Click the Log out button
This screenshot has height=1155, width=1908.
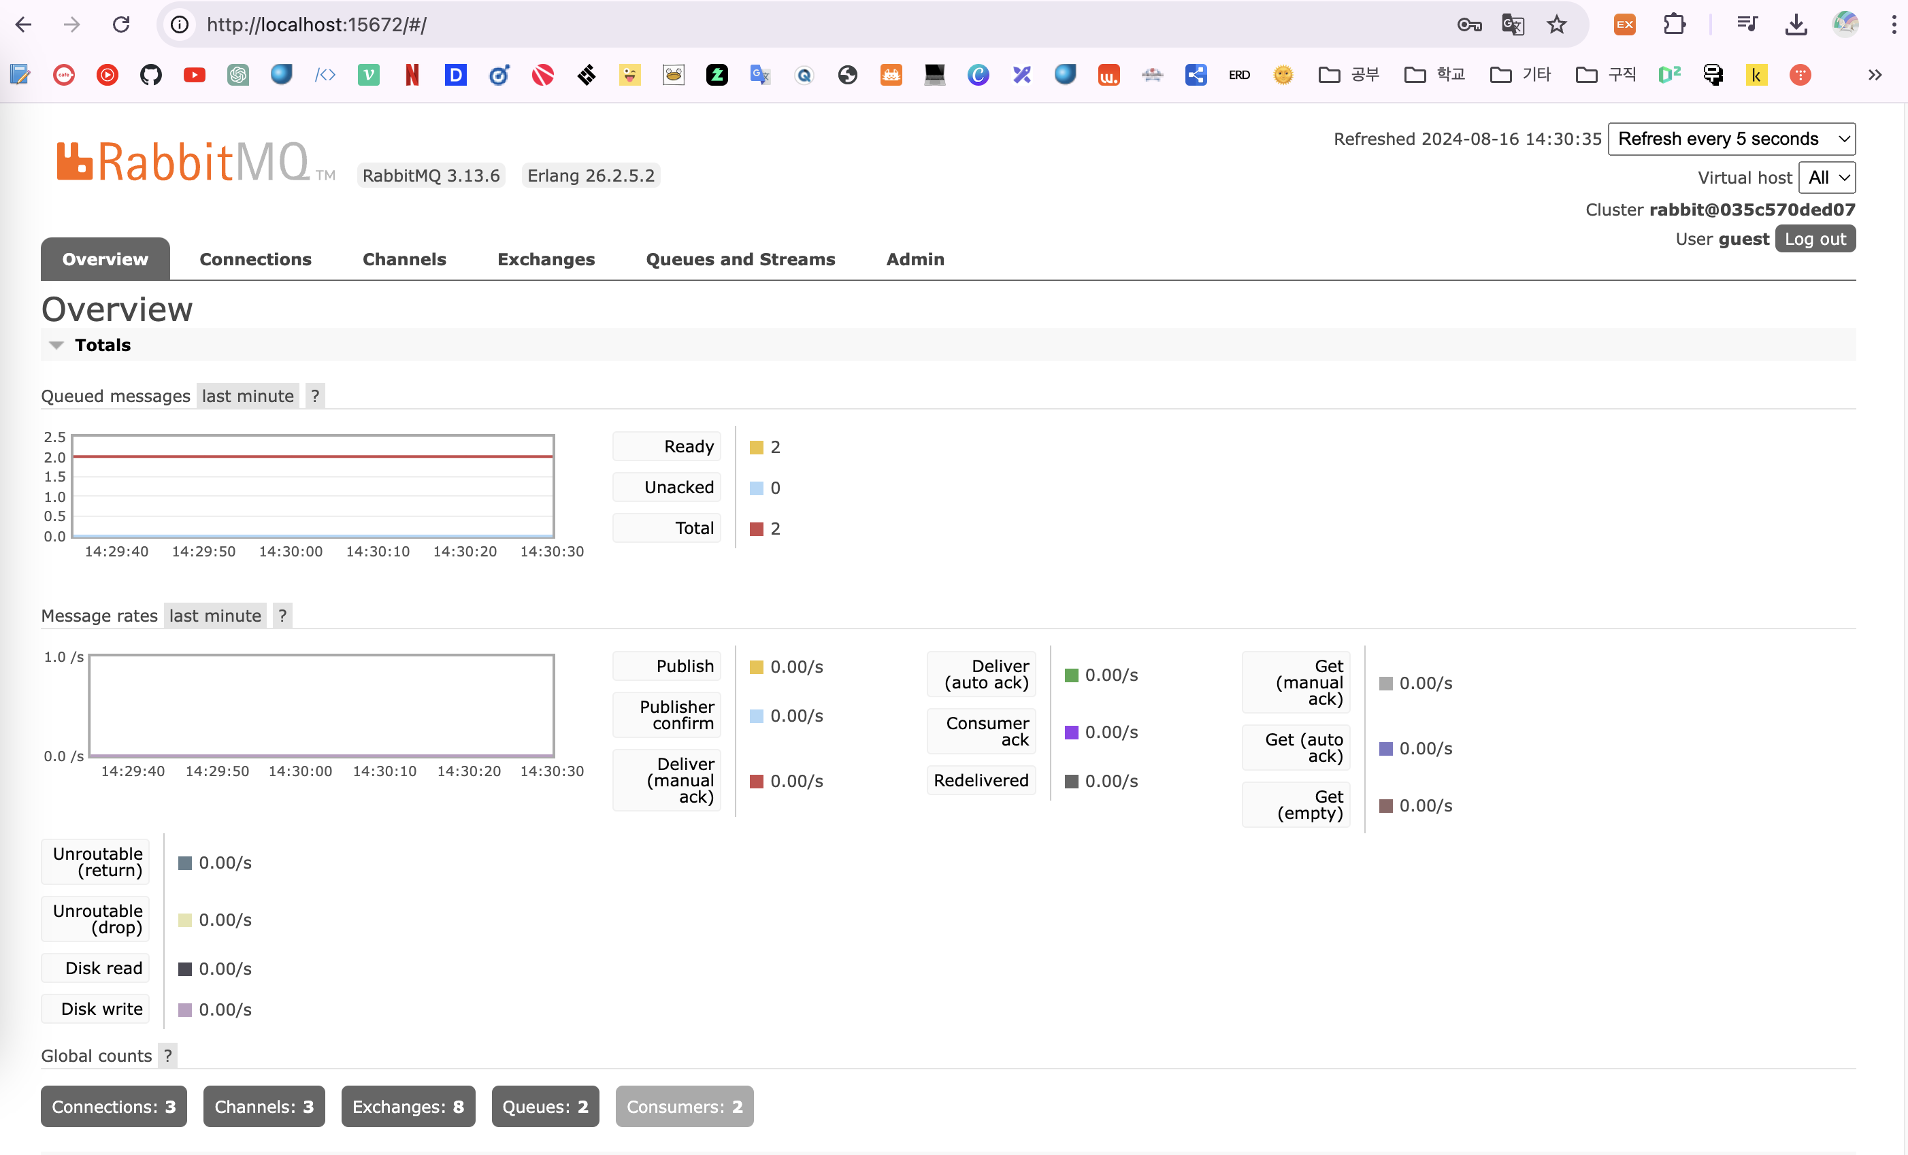[1814, 239]
